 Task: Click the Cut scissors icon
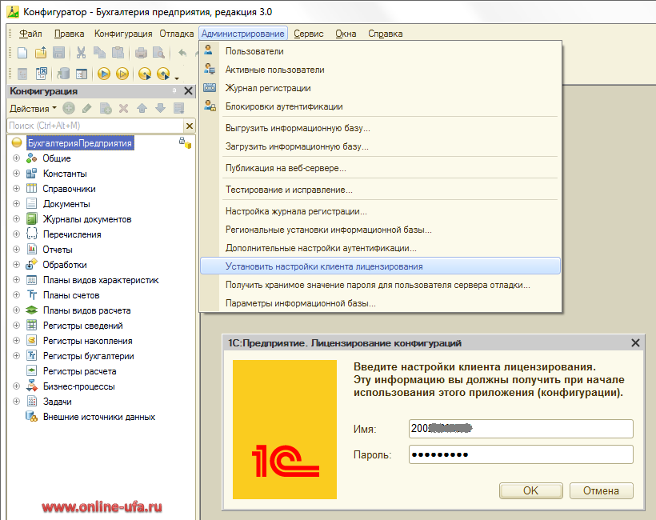(x=81, y=53)
